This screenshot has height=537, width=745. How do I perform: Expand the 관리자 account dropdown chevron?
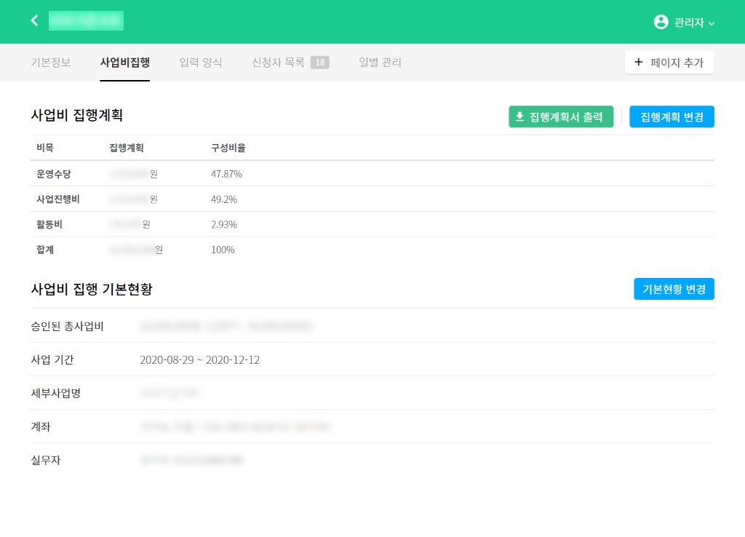[712, 23]
